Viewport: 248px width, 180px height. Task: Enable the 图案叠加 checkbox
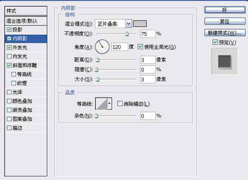click(x=9, y=119)
